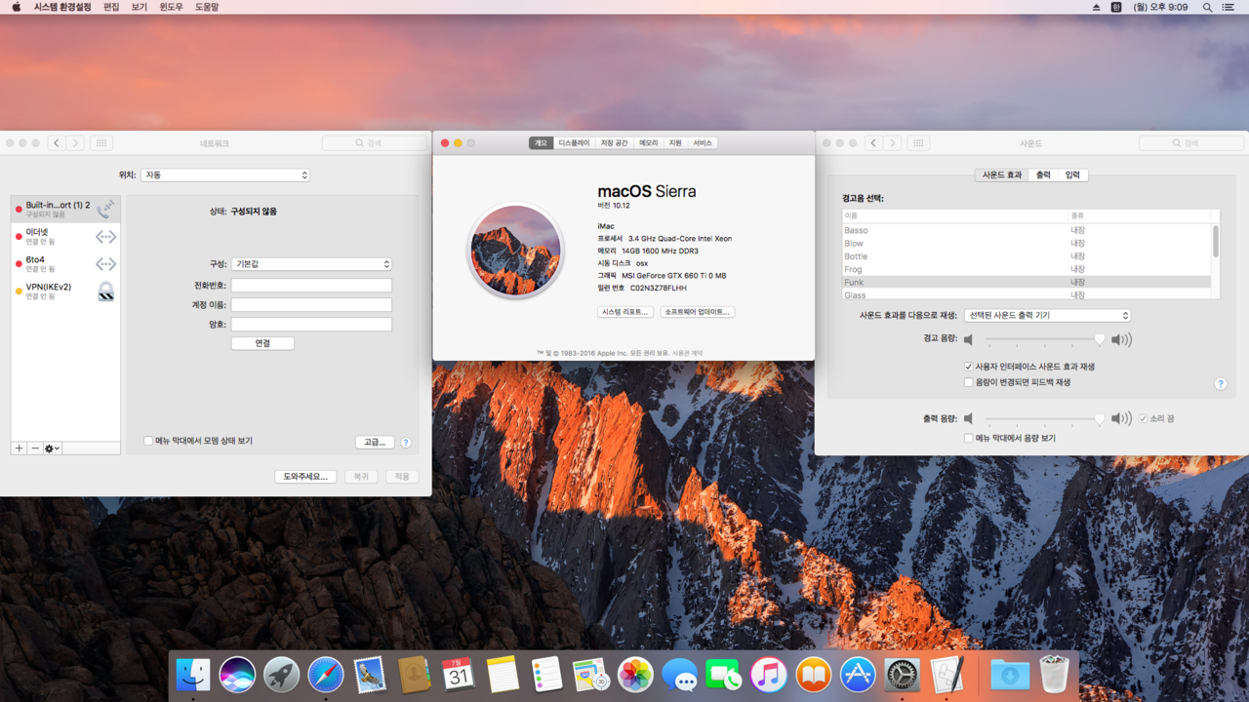
Task: Click the Software Update button
Action: pos(697,312)
